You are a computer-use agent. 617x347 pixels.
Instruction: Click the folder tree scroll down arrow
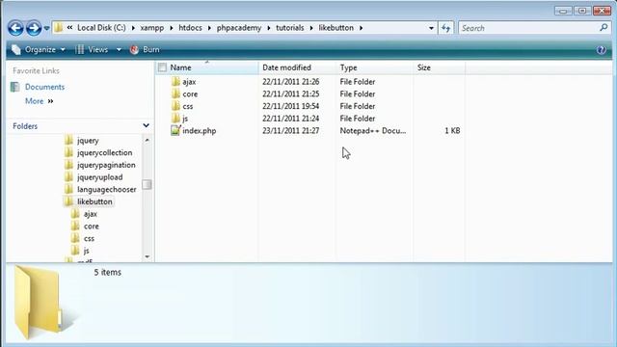pyautogui.click(x=148, y=257)
